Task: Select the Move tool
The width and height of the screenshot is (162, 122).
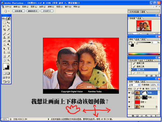Action: click(x=8, y=23)
